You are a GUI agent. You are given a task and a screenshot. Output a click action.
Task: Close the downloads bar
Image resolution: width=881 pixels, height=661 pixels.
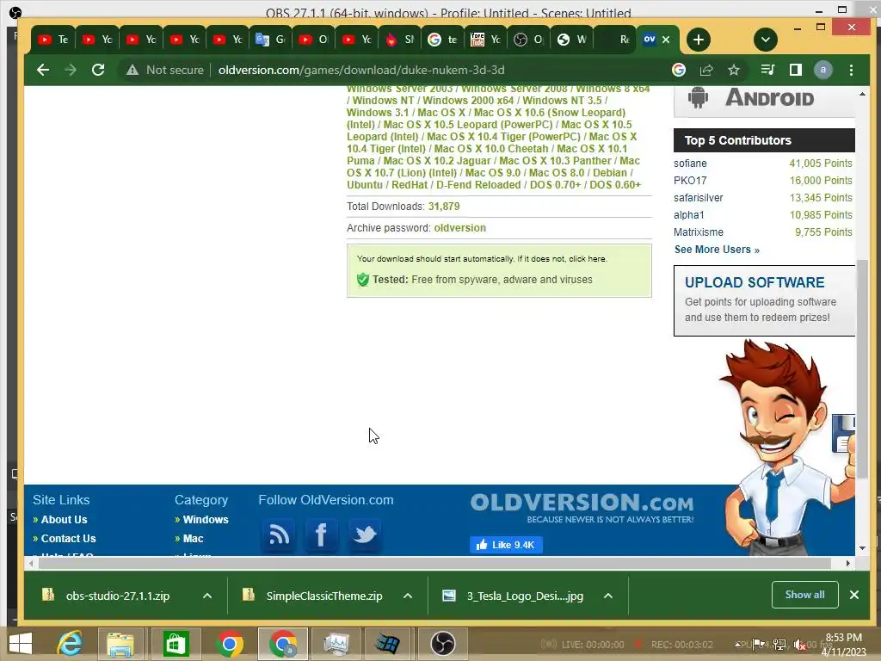tap(854, 595)
